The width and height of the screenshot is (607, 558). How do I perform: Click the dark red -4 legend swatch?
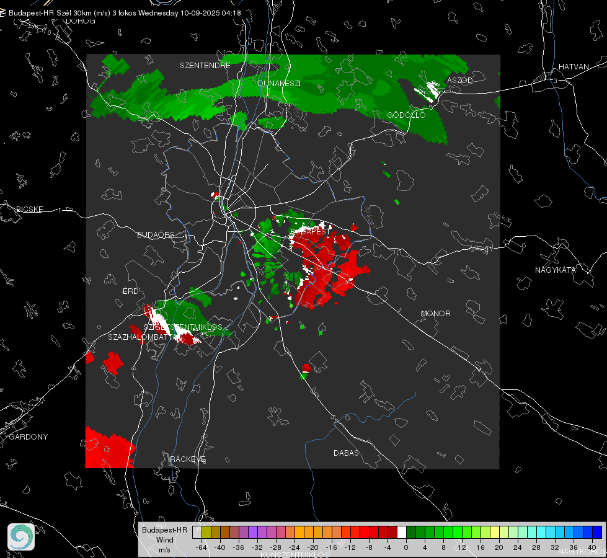(x=392, y=532)
